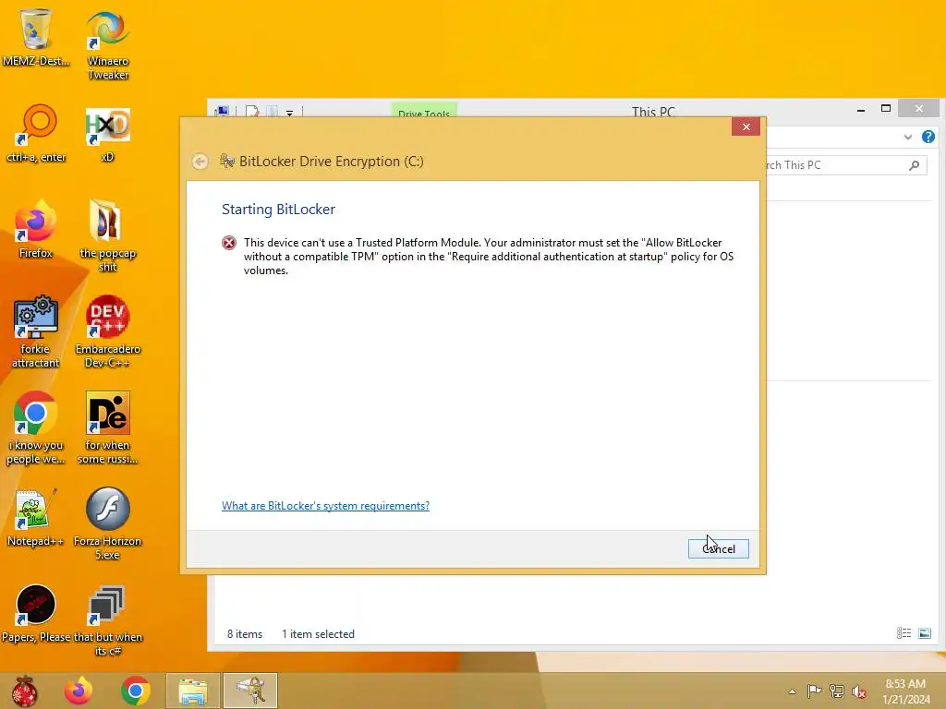Click the ornament Start button on taskbar
The image size is (946, 709).
click(x=25, y=691)
